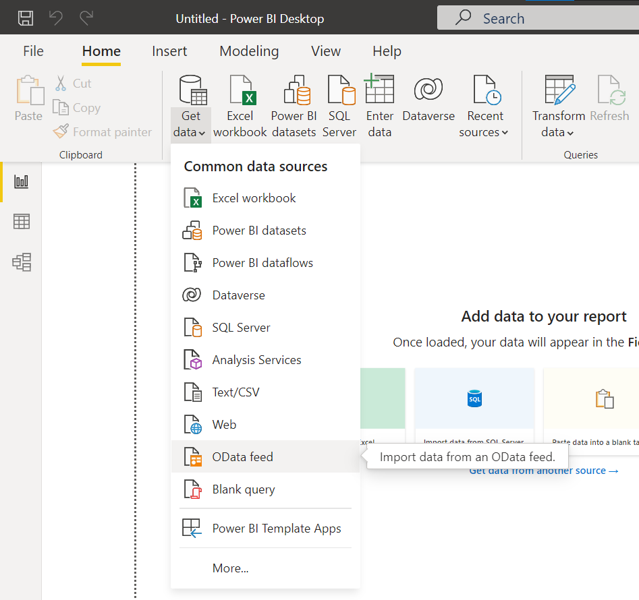Switch to the Insert ribbon tab
The height and width of the screenshot is (600, 639).
[169, 51]
